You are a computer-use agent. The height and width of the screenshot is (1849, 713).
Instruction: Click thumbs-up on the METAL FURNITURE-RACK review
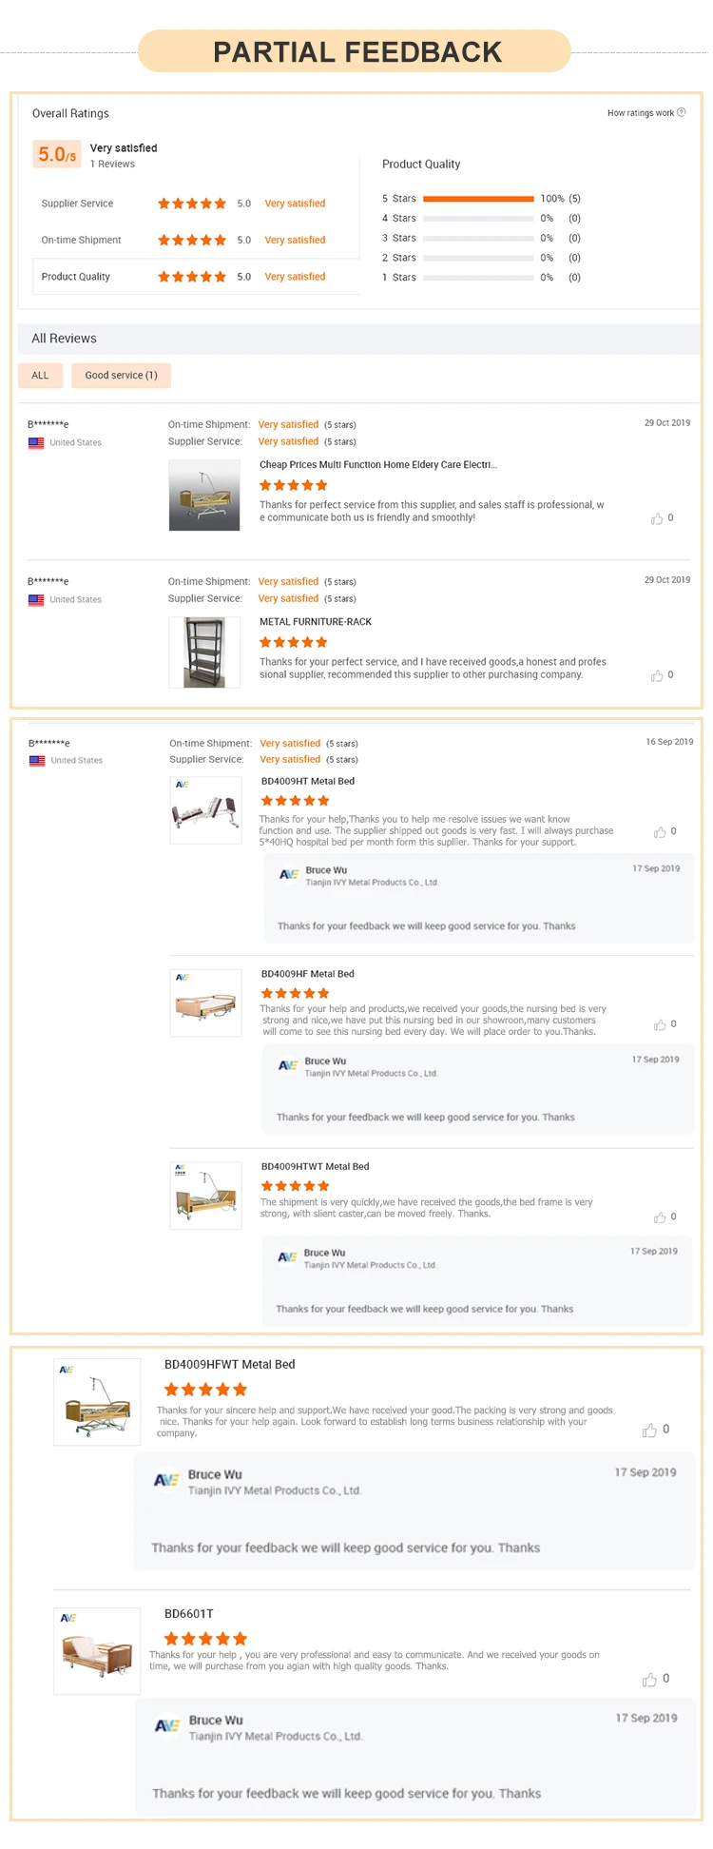click(x=657, y=675)
